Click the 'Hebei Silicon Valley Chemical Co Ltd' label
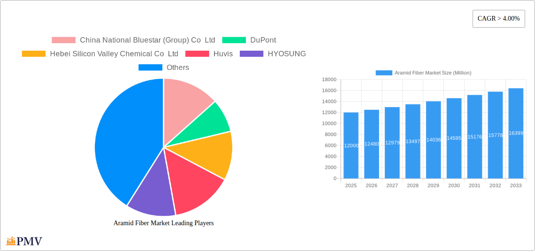 (x=114, y=54)
